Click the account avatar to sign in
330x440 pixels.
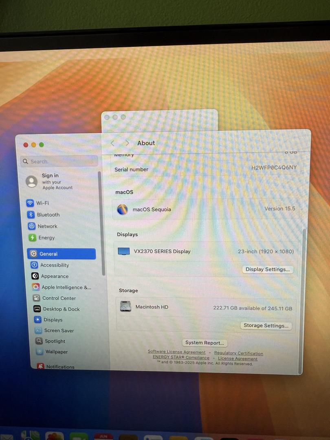32,182
